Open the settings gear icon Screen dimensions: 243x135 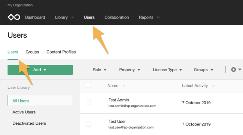[x=233, y=70]
